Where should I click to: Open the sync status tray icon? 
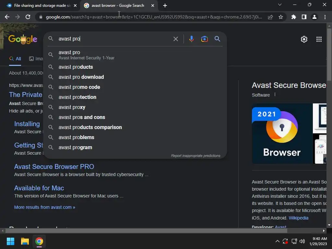pos(285,241)
